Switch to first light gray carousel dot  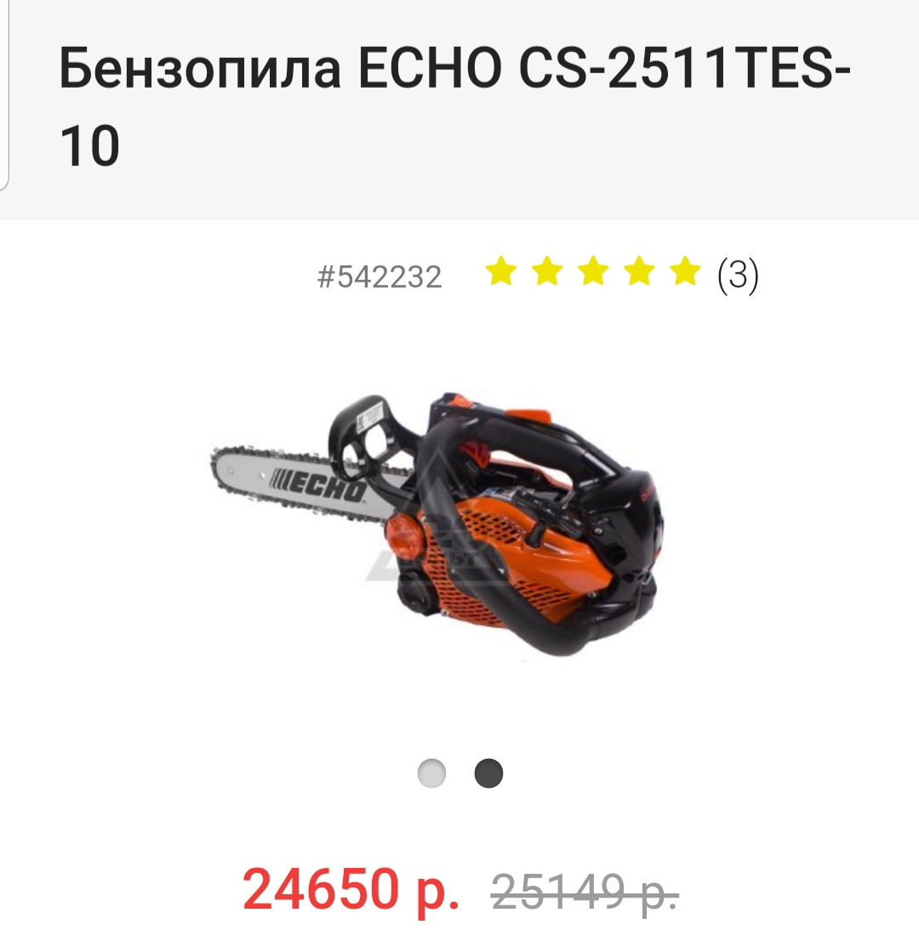click(x=431, y=773)
